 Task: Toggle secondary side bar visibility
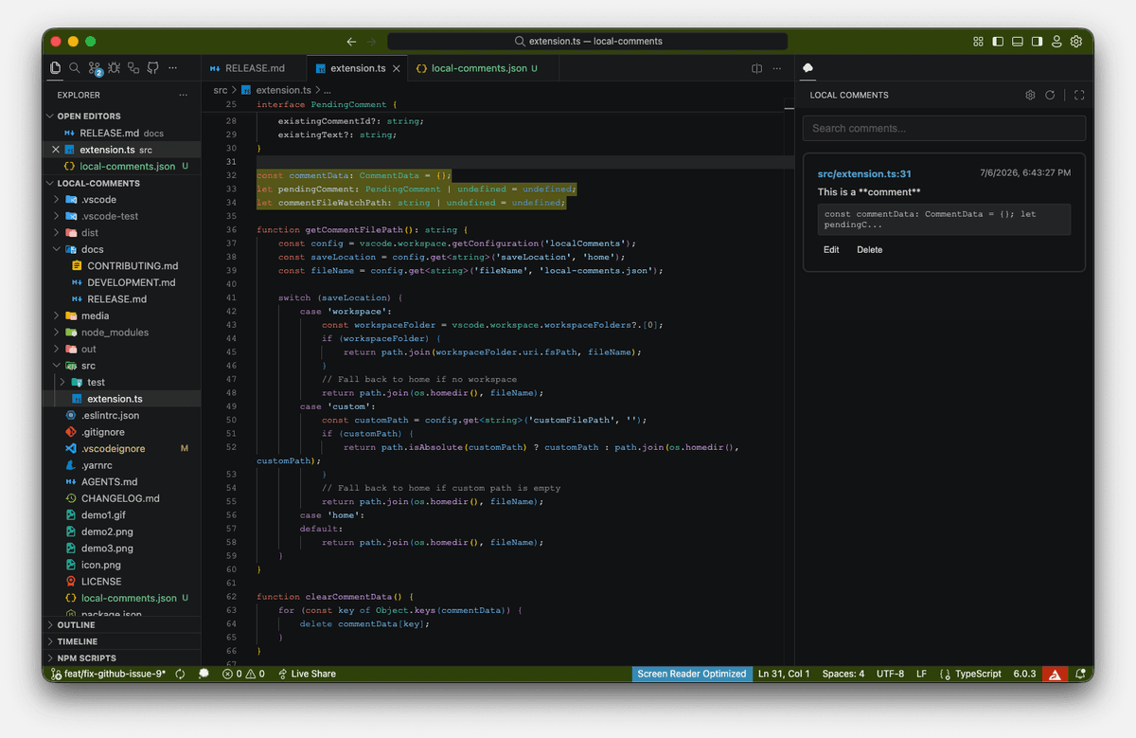(x=1038, y=42)
